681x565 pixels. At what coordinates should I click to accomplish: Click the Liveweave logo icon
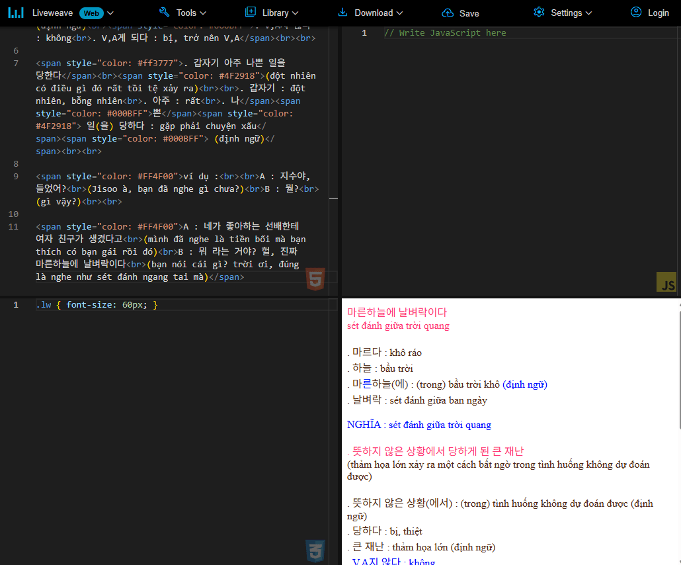click(16, 13)
